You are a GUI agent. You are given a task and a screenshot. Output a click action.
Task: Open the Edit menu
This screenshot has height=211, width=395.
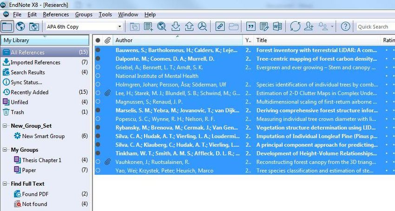[x=32, y=14]
